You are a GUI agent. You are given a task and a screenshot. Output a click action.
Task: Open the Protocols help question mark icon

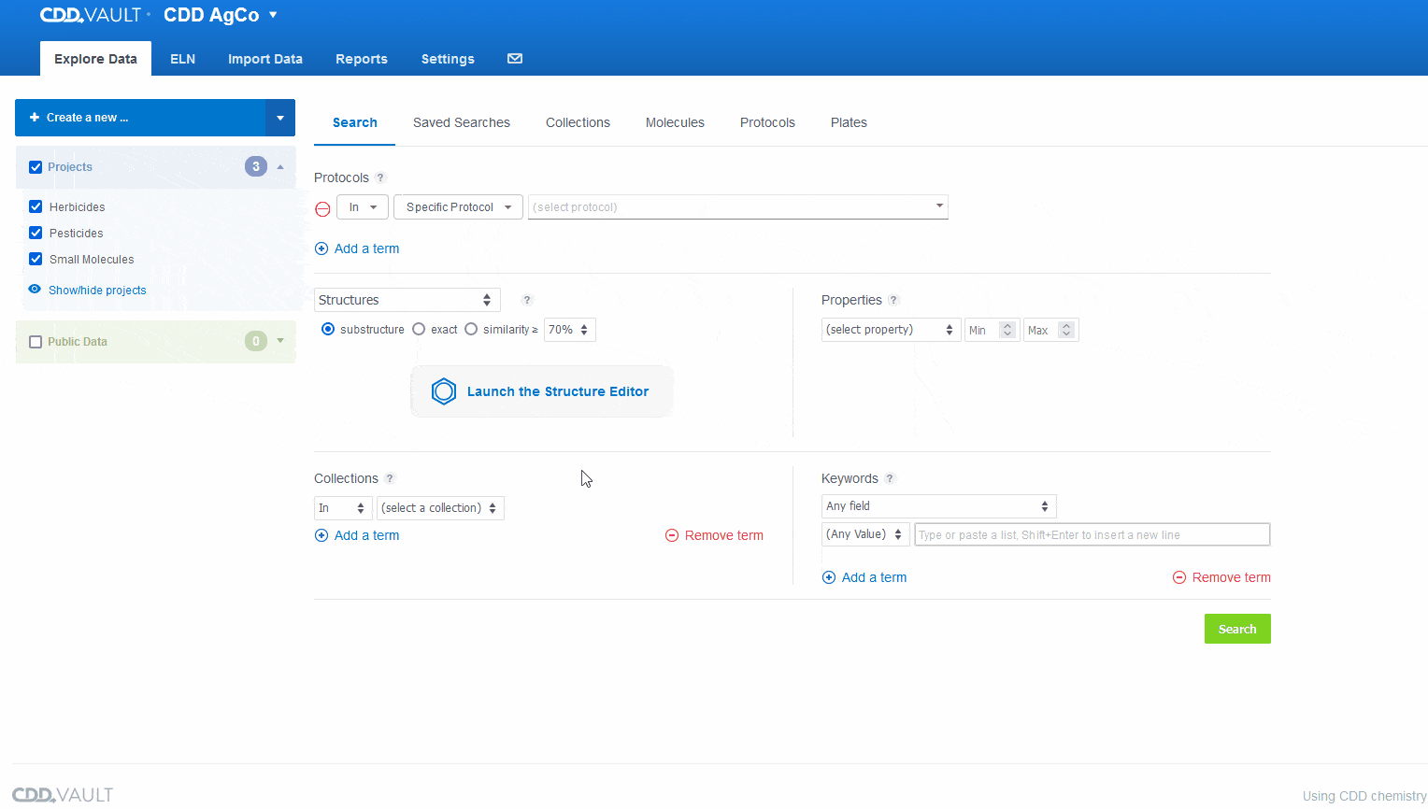click(x=379, y=177)
